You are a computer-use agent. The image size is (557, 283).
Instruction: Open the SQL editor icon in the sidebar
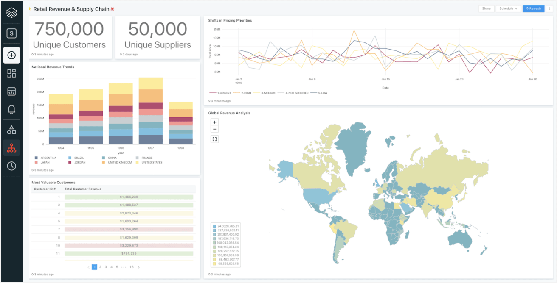[11, 92]
